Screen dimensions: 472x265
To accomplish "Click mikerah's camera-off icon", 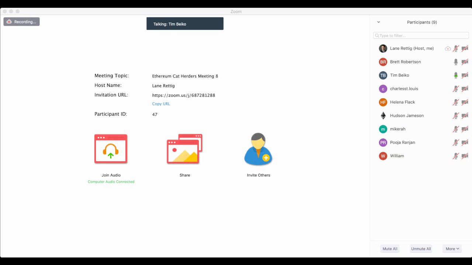I will (x=465, y=129).
